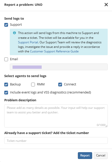Dismiss the dialog with the Cancel button
Viewport: 112px width, 162px height.
pyautogui.click(x=101, y=155)
